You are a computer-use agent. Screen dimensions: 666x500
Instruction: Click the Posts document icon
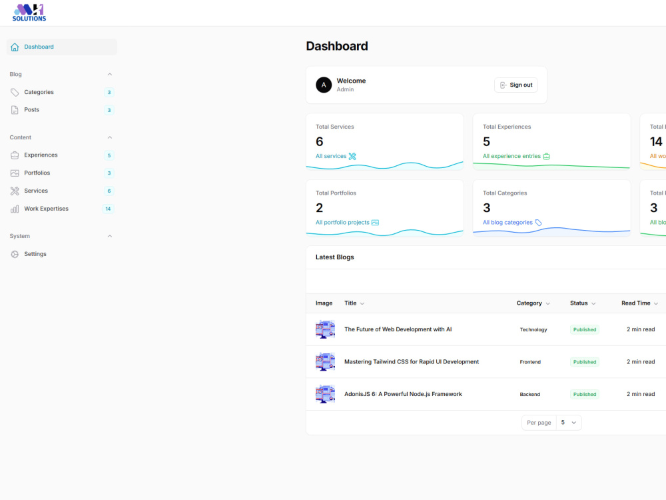[x=15, y=110]
